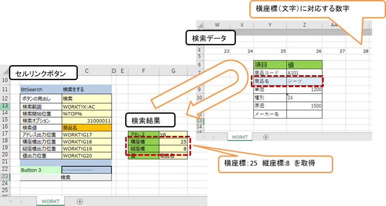Viewport: 386px width, 206px height.
Task: Click the cell containing WORKT!X:AC
Action: coord(86,106)
